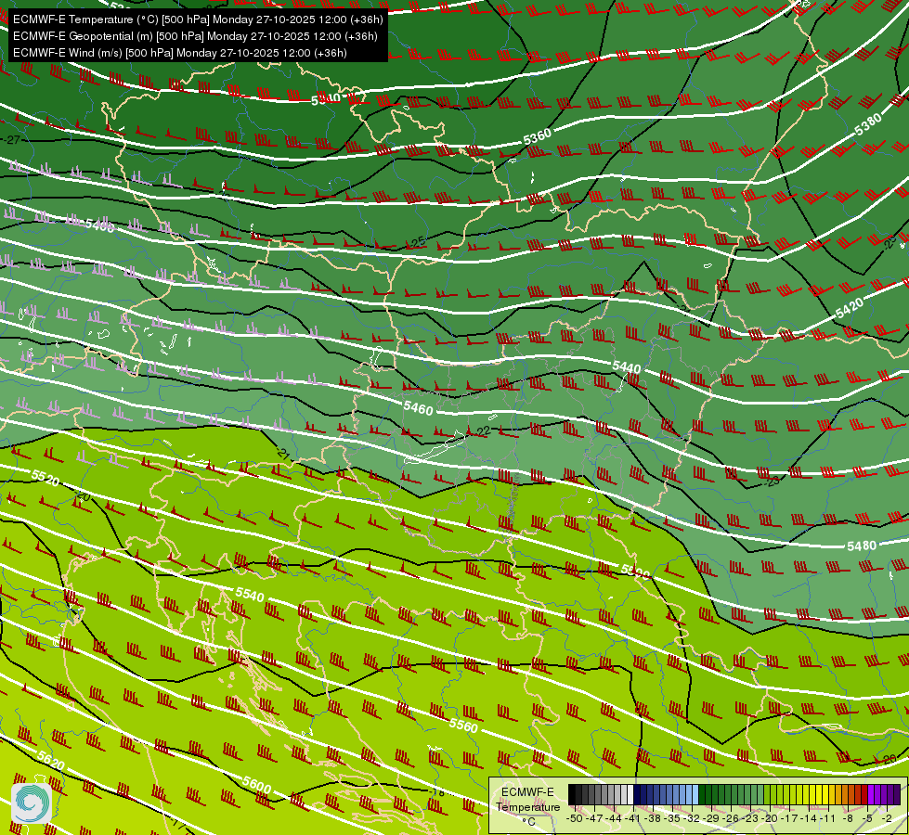The width and height of the screenshot is (909, 835).
Task: Pick the dark red swatch in the colorbar
Action: click(864, 794)
